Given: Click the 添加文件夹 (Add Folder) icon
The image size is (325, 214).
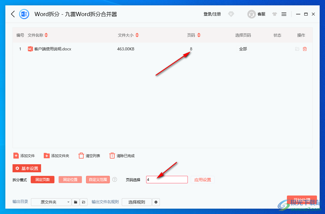Looking at the screenshot, I should pos(47,155).
